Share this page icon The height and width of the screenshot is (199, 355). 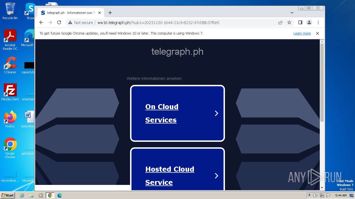coord(280,22)
